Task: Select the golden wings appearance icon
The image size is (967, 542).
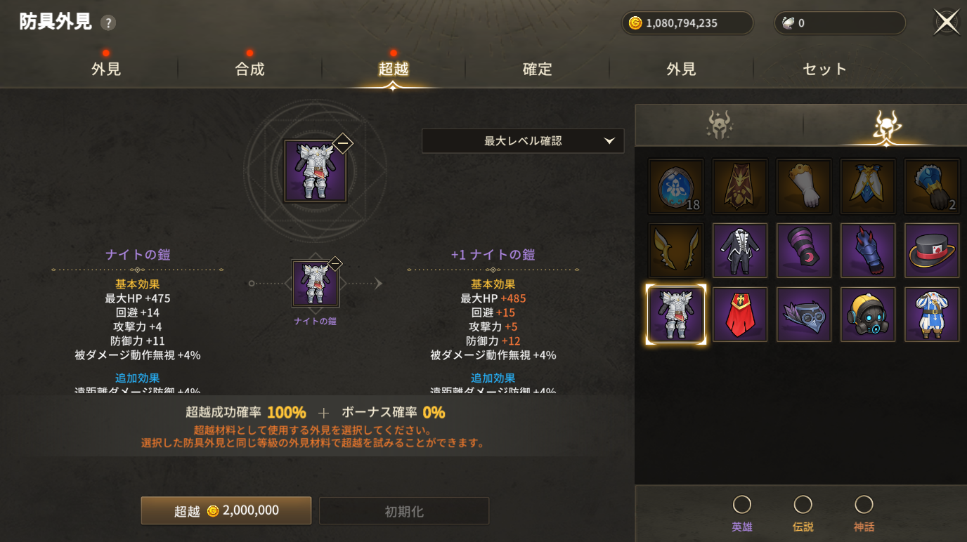Action: [676, 251]
